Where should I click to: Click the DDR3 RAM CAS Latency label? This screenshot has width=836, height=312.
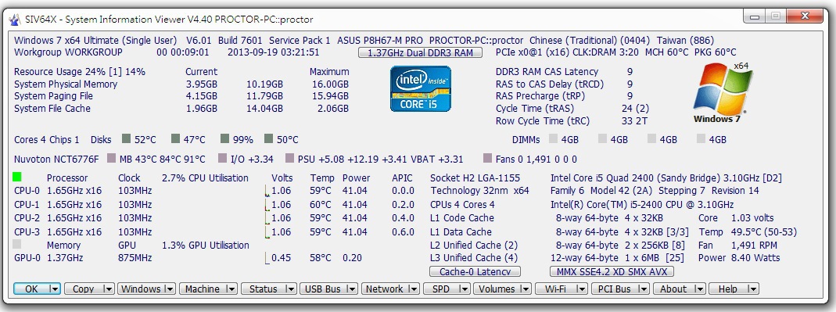pos(547,71)
